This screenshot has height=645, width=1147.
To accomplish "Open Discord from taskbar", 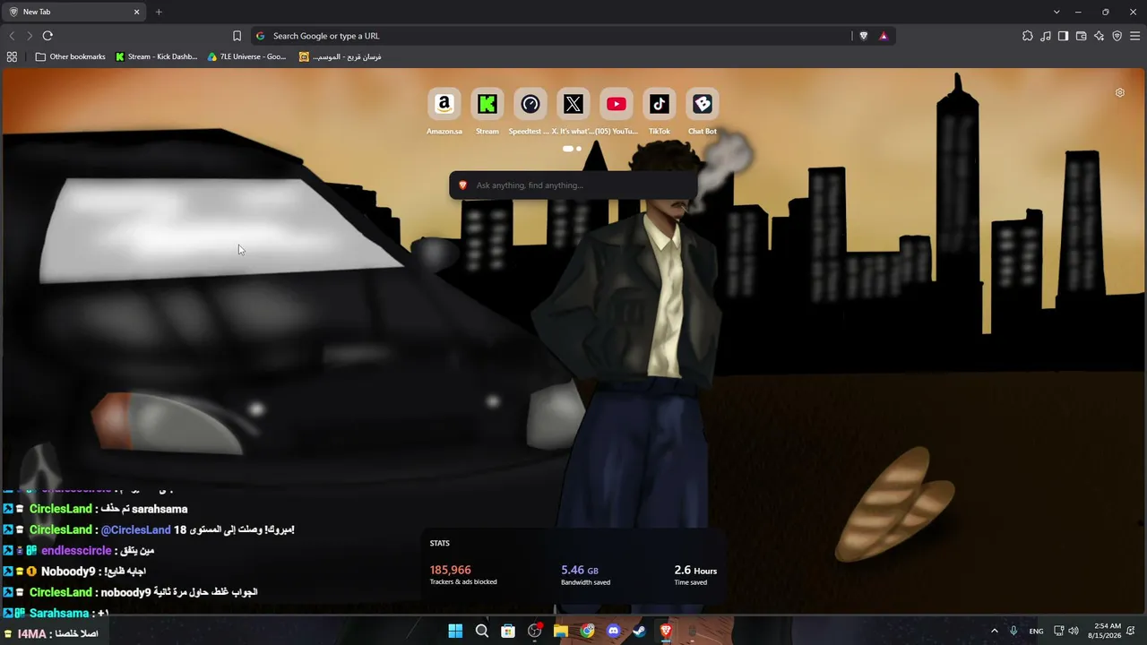I will (x=613, y=631).
